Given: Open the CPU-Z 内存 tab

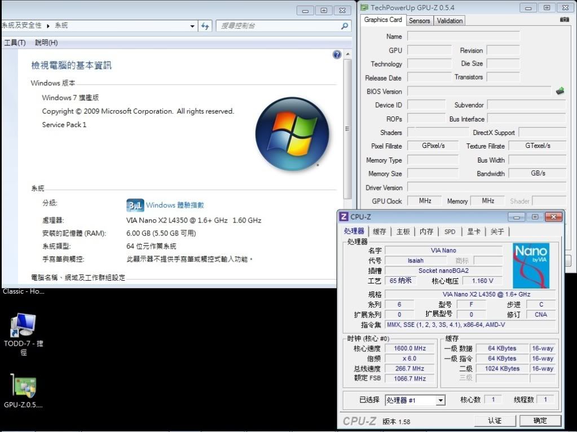Looking at the screenshot, I should [x=426, y=232].
